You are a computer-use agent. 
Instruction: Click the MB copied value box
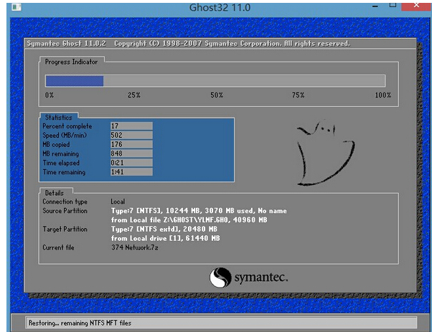[x=131, y=144]
